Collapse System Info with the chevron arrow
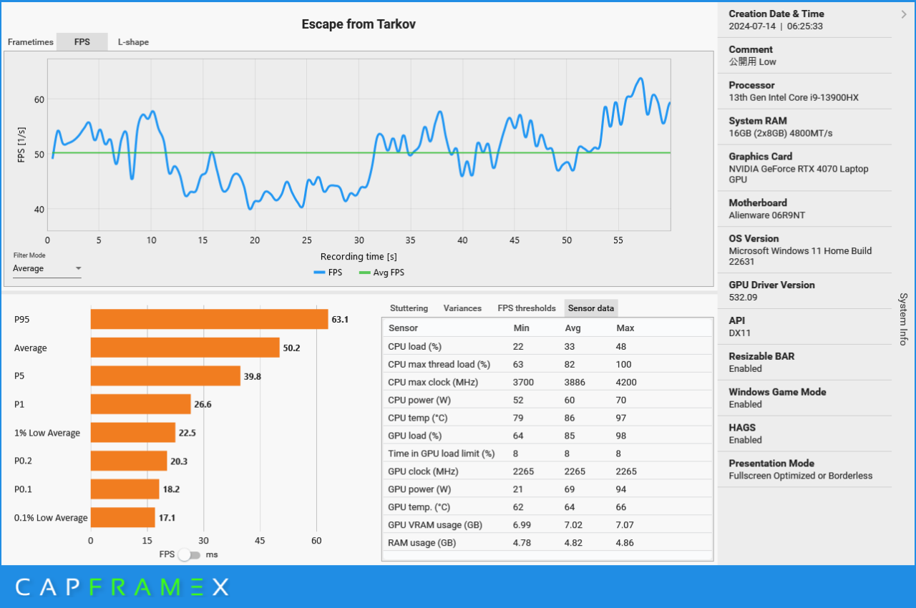916x608 pixels. click(904, 14)
